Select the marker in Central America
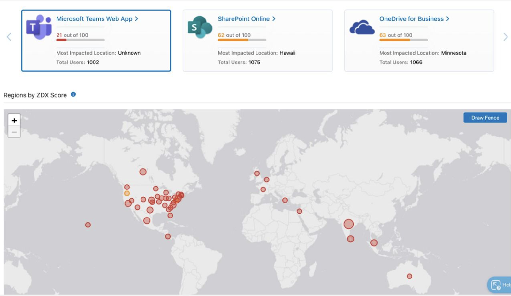 tap(168, 236)
